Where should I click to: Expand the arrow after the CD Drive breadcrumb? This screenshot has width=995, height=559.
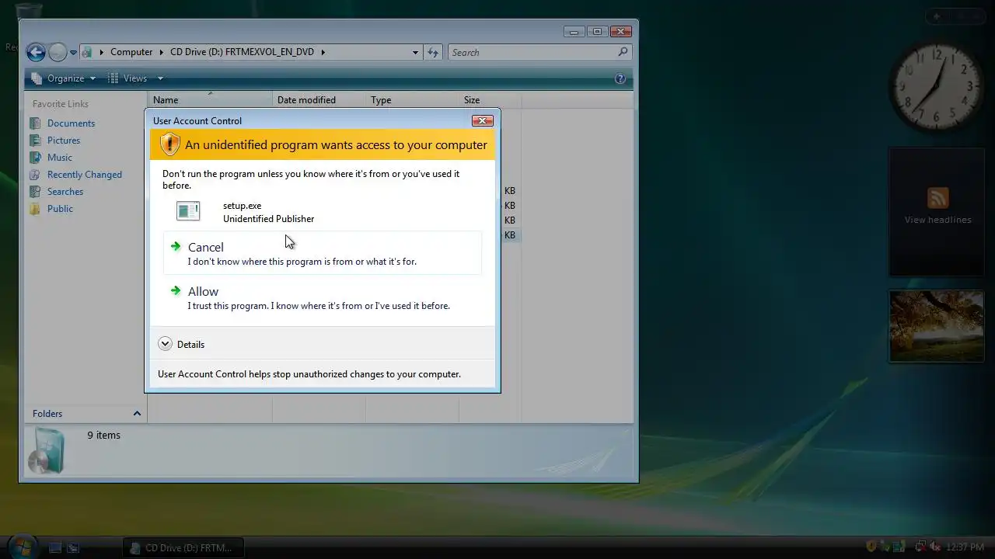323,52
